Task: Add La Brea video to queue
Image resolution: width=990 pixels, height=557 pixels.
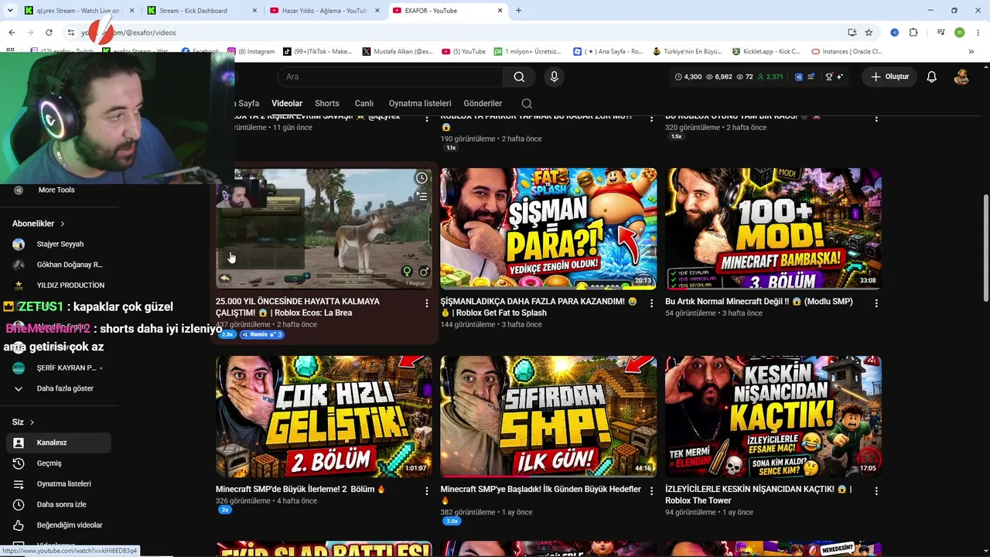Action: pyautogui.click(x=422, y=196)
